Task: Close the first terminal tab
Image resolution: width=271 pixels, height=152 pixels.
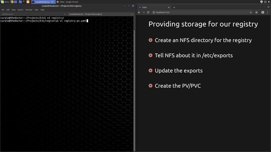Action: pos(65,14)
